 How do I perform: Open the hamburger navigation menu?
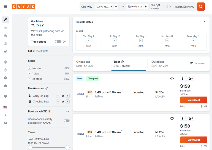[5, 7]
